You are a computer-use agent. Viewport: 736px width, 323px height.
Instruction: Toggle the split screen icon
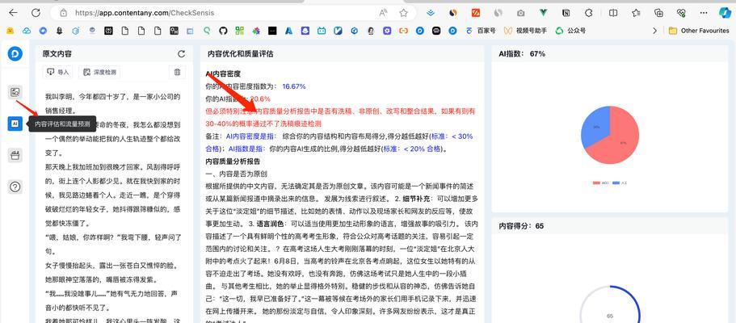click(613, 13)
